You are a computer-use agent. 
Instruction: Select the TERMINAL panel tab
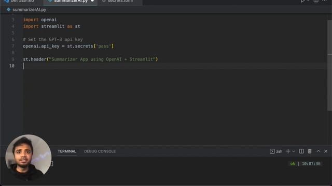coord(67,151)
